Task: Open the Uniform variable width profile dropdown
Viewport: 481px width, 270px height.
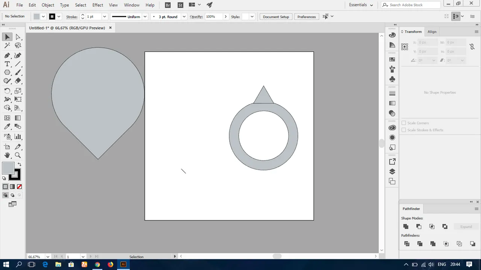Action: [x=145, y=16]
